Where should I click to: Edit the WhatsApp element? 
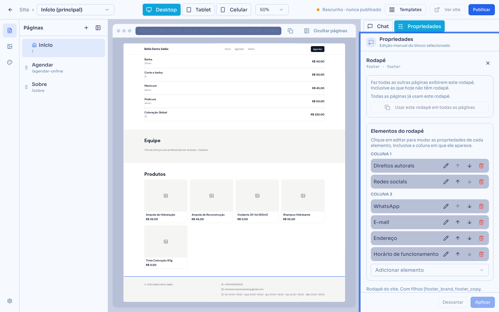446,206
